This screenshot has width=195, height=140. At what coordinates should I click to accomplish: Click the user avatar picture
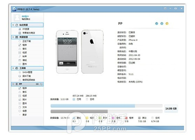pyautogui.click(x=17, y=18)
